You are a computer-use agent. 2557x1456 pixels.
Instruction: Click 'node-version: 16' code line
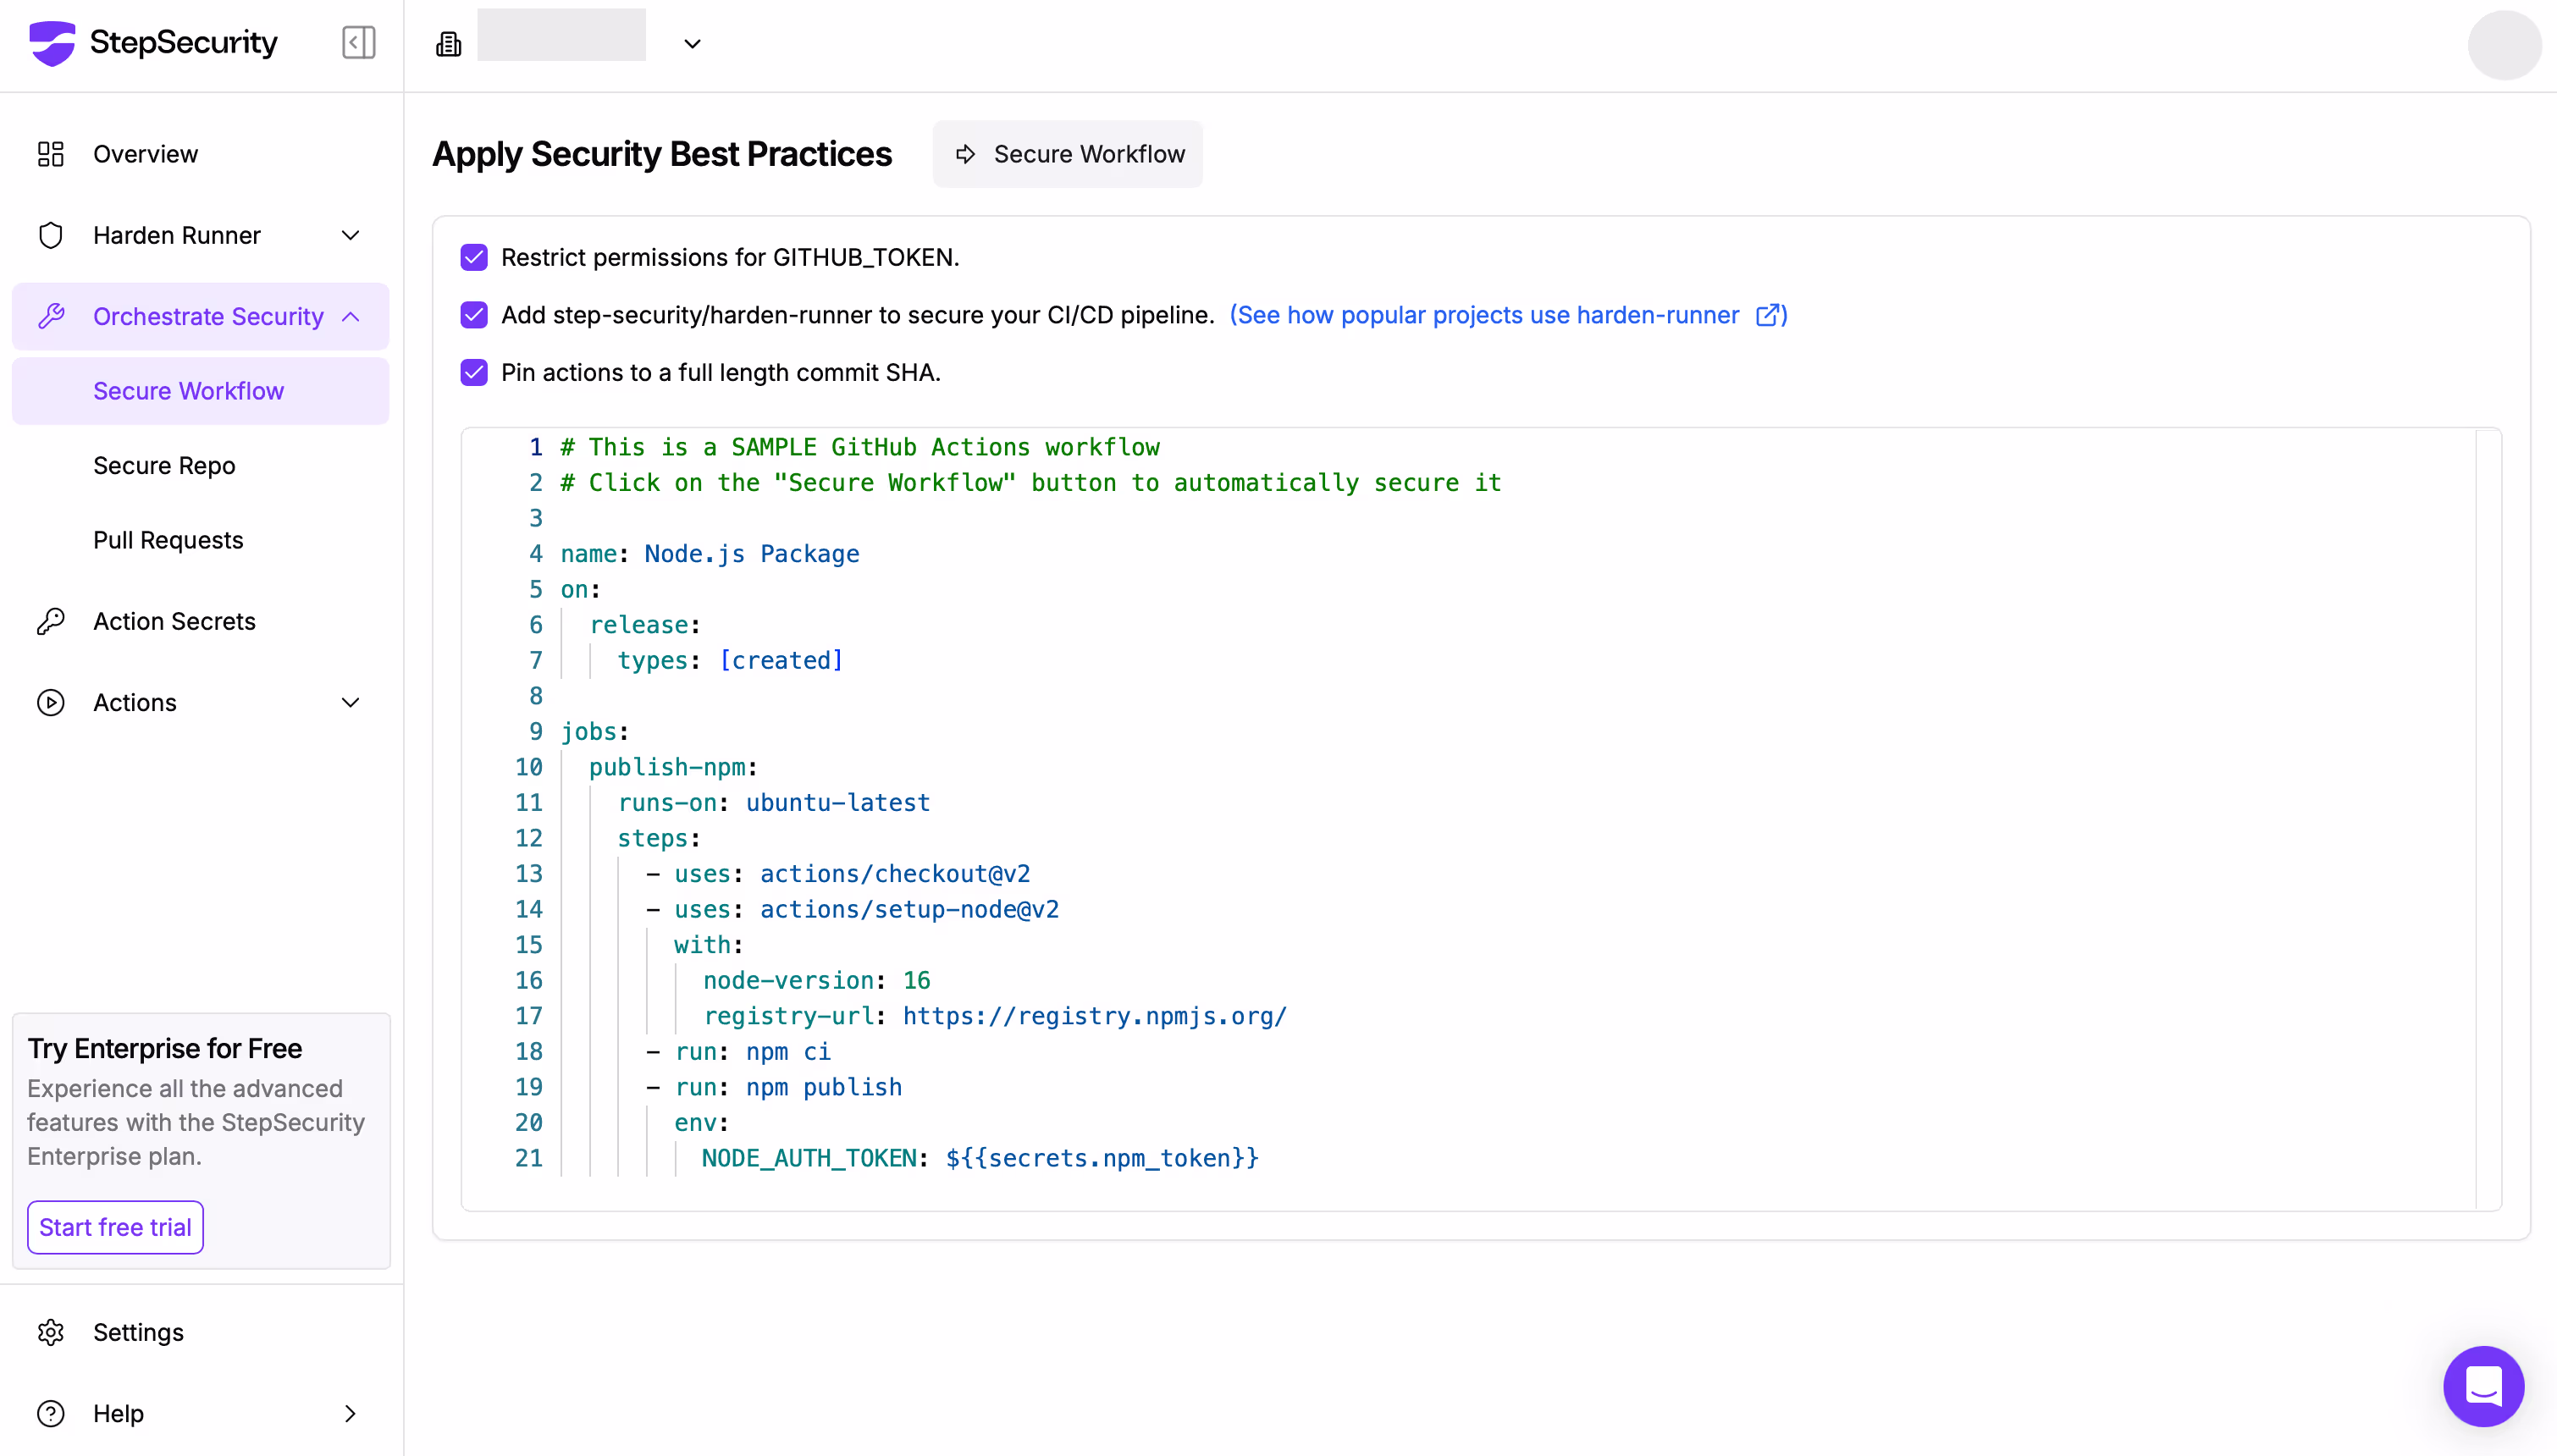point(817,980)
